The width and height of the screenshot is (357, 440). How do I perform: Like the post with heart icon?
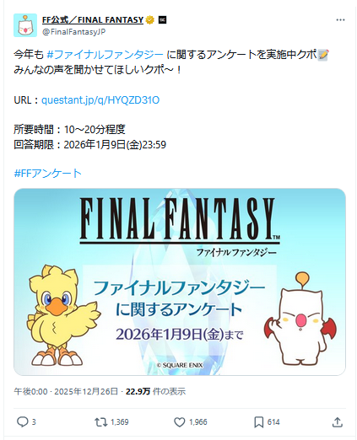pyautogui.click(x=179, y=422)
